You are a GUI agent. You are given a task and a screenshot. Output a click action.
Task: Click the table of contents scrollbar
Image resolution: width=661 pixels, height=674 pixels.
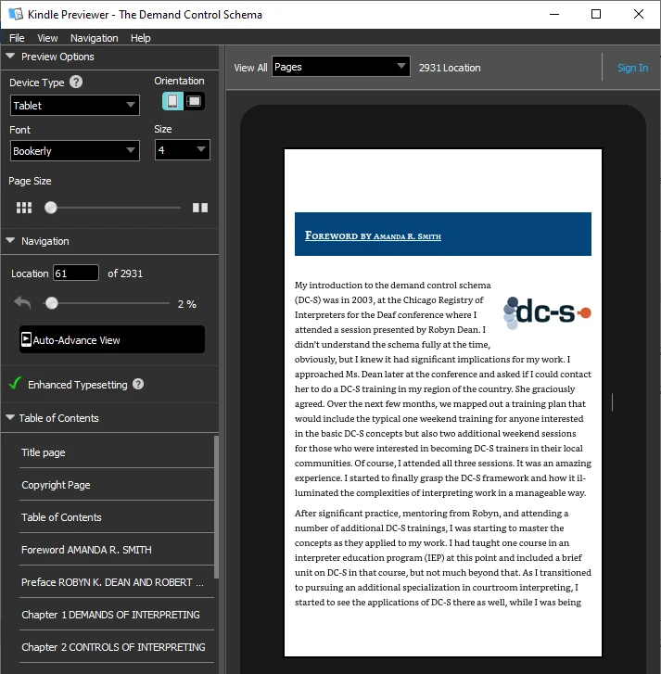(216, 507)
